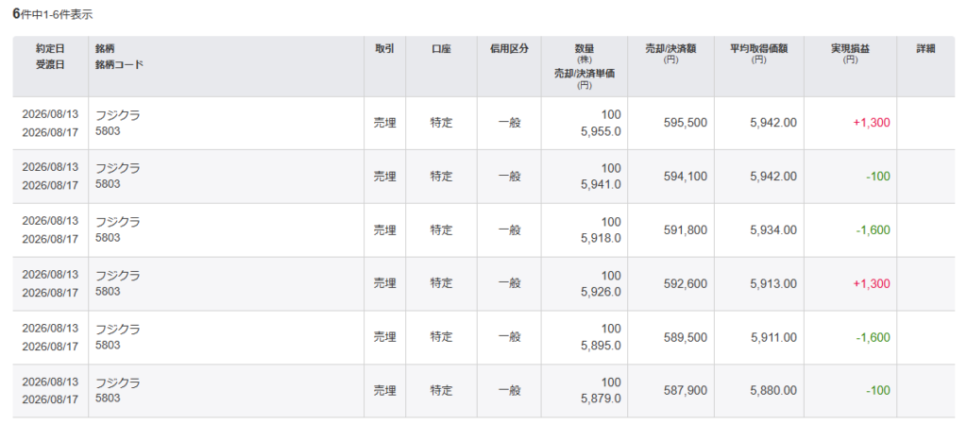Click the 取引 column header
The width and height of the screenshot is (967, 425).
385,66
